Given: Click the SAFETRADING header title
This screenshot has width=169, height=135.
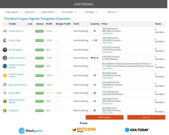Looking at the screenshot, I should pyautogui.click(x=84, y=4).
